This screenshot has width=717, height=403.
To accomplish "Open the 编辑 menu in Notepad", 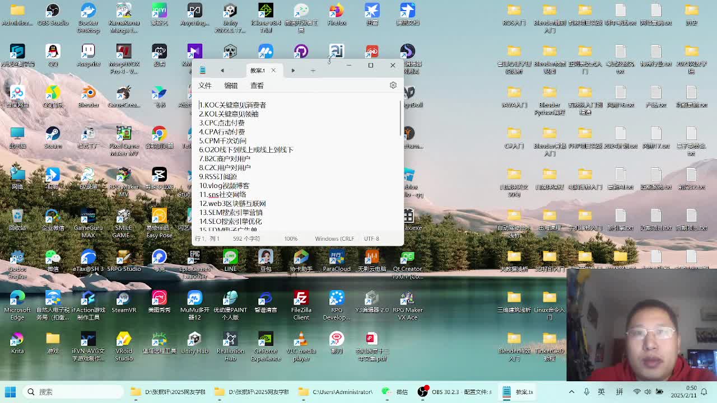I will [231, 86].
